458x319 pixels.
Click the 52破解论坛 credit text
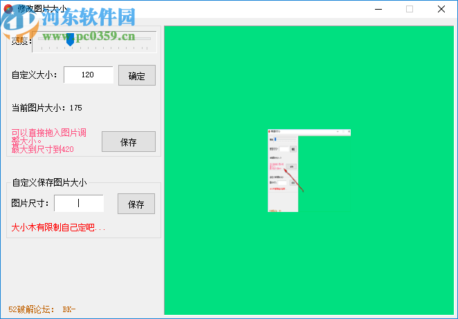pyautogui.click(x=42, y=309)
